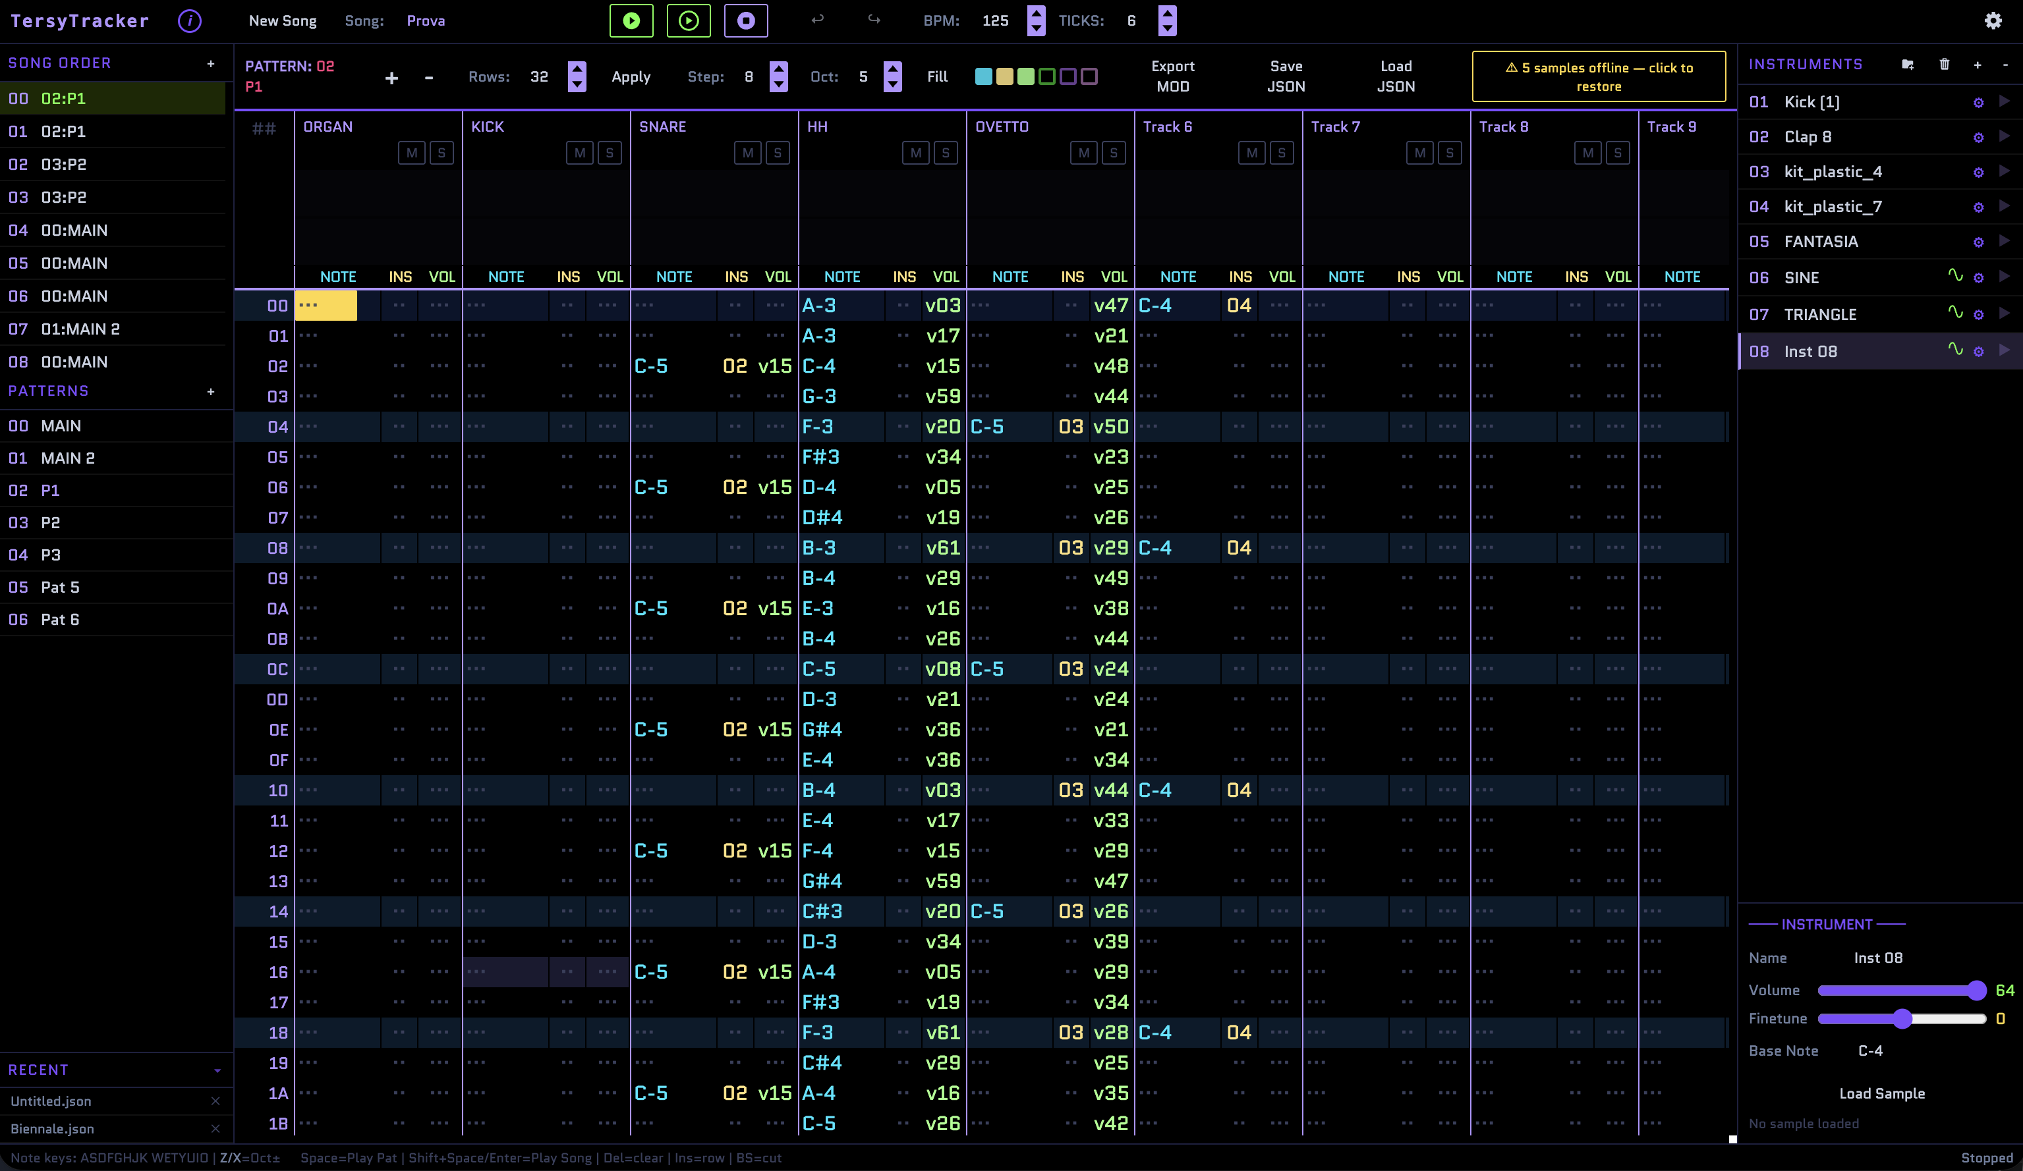Open pattern 06 Pat 6
Viewport: 2023px width, 1171px height.
click(x=117, y=620)
